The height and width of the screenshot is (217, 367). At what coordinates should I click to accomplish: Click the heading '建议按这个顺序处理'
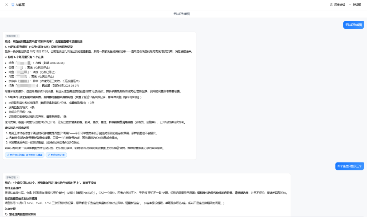(17, 128)
